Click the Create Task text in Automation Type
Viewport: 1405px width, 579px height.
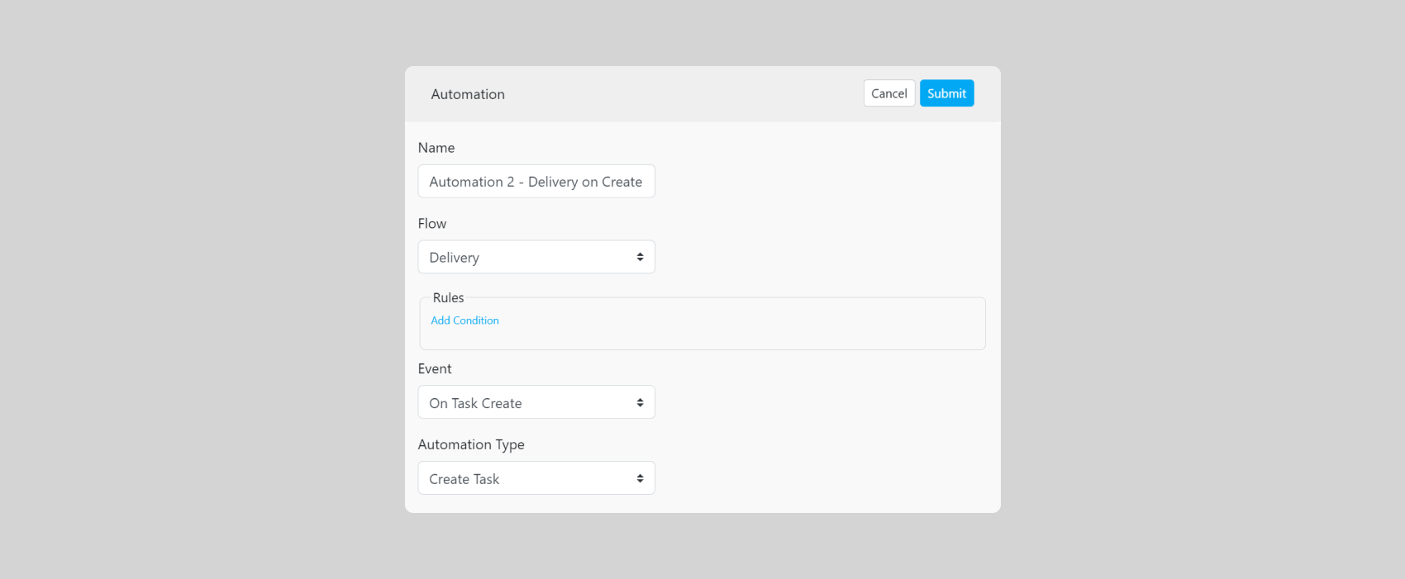[464, 479]
